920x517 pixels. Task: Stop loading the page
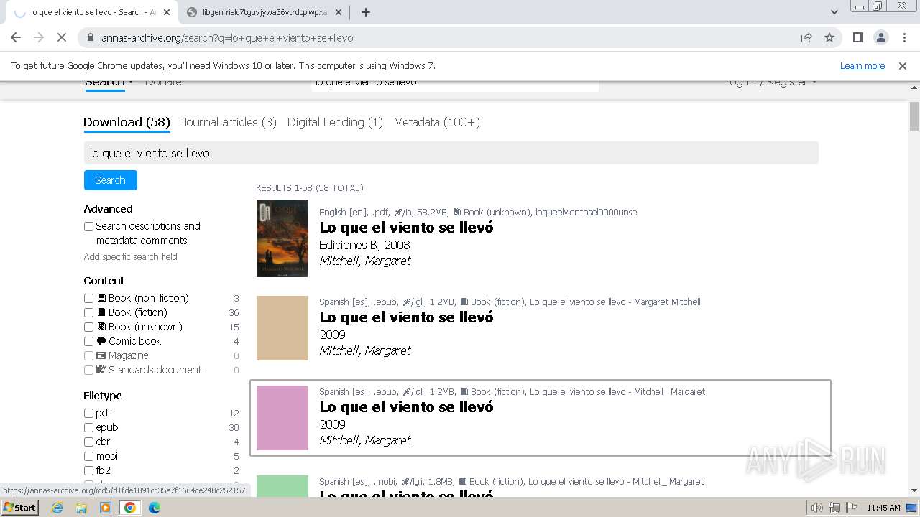(x=61, y=37)
